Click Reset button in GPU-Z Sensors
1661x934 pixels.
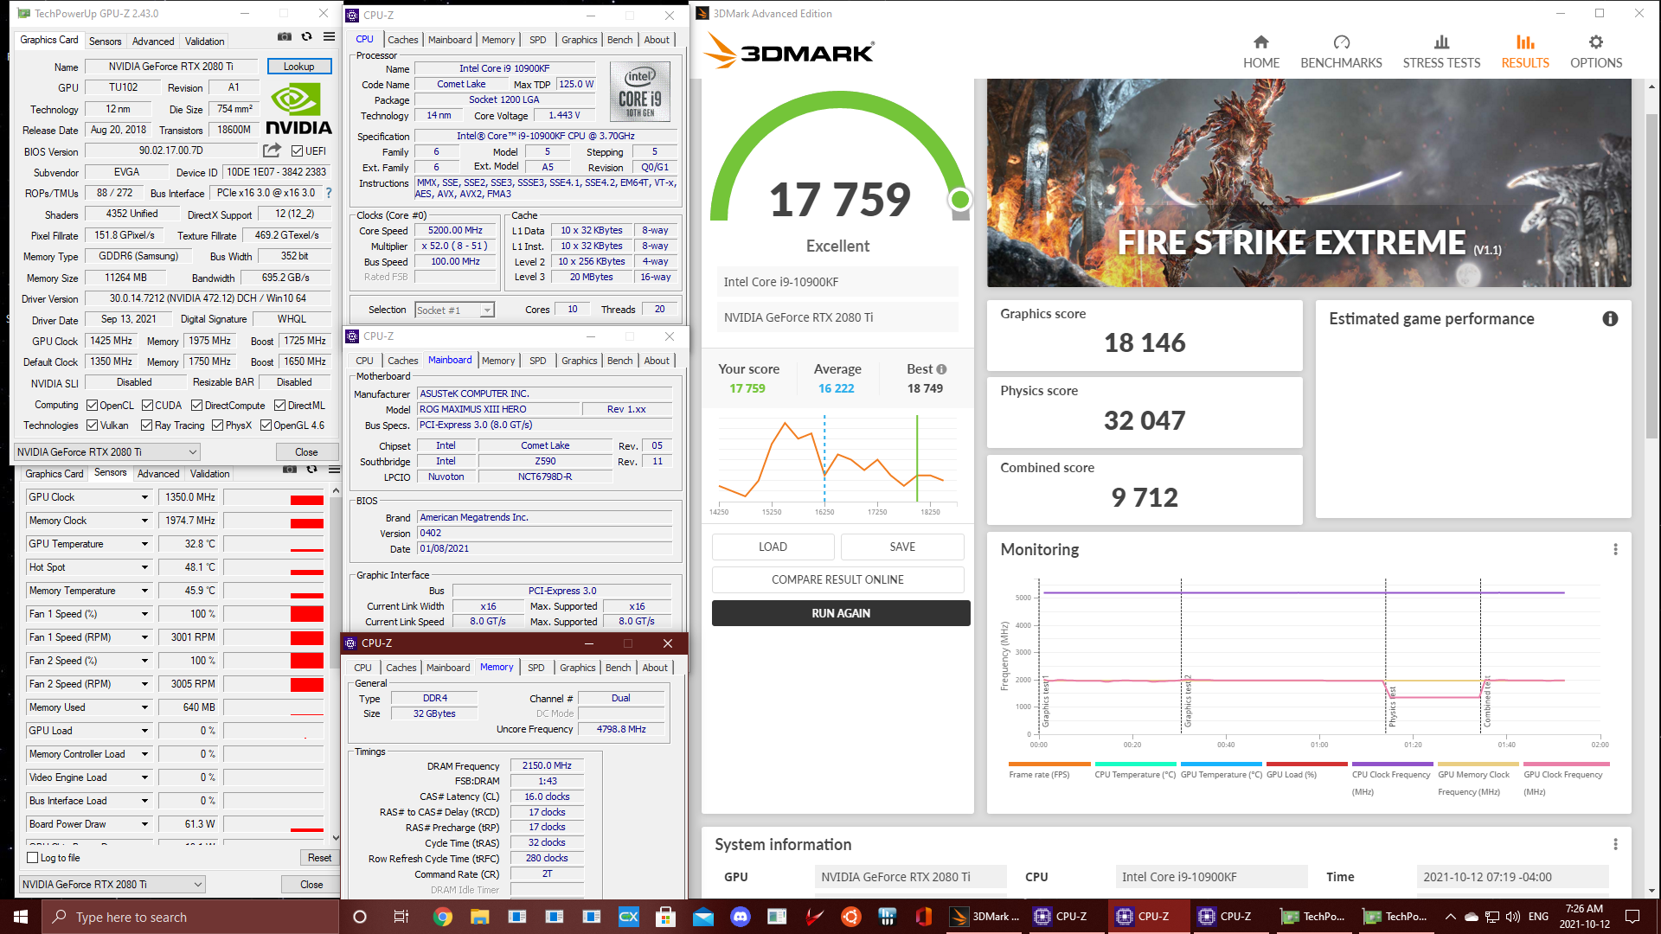pos(319,858)
